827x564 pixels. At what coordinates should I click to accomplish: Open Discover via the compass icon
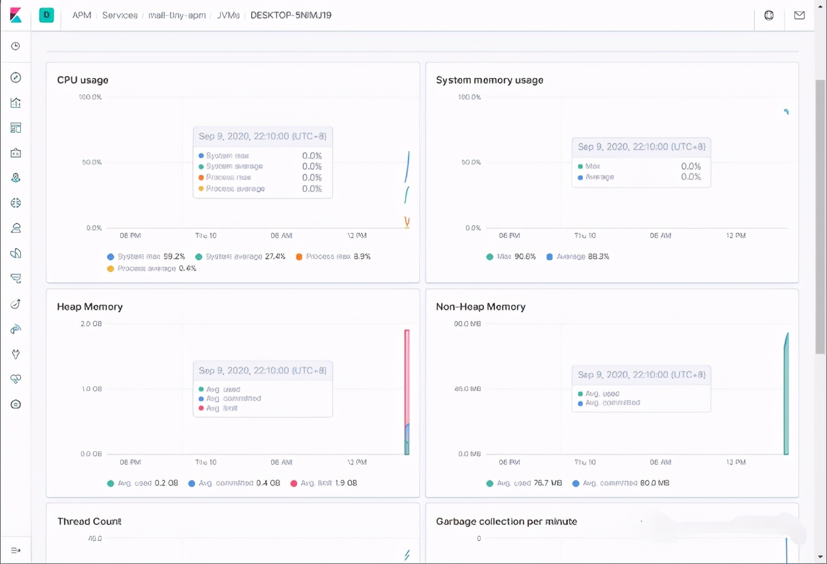pos(16,77)
